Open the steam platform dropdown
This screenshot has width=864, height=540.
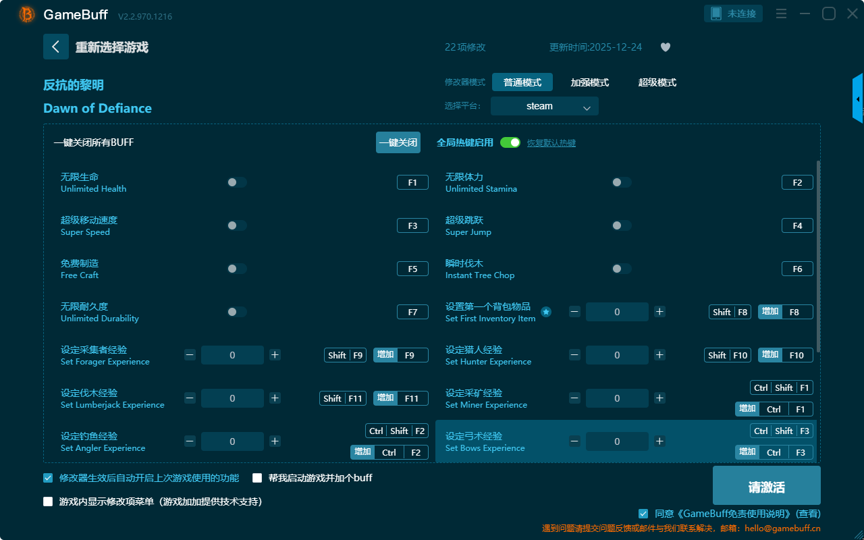pyautogui.click(x=544, y=106)
